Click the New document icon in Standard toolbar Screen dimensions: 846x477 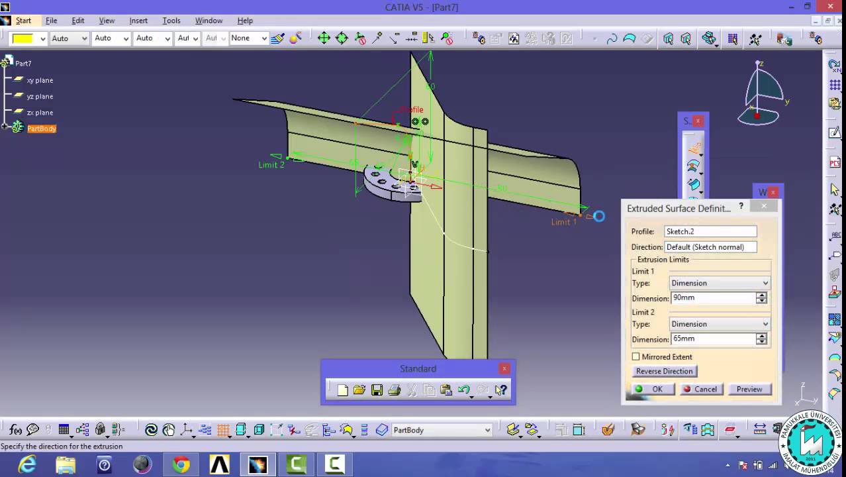pyautogui.click(x=342, y=390)
